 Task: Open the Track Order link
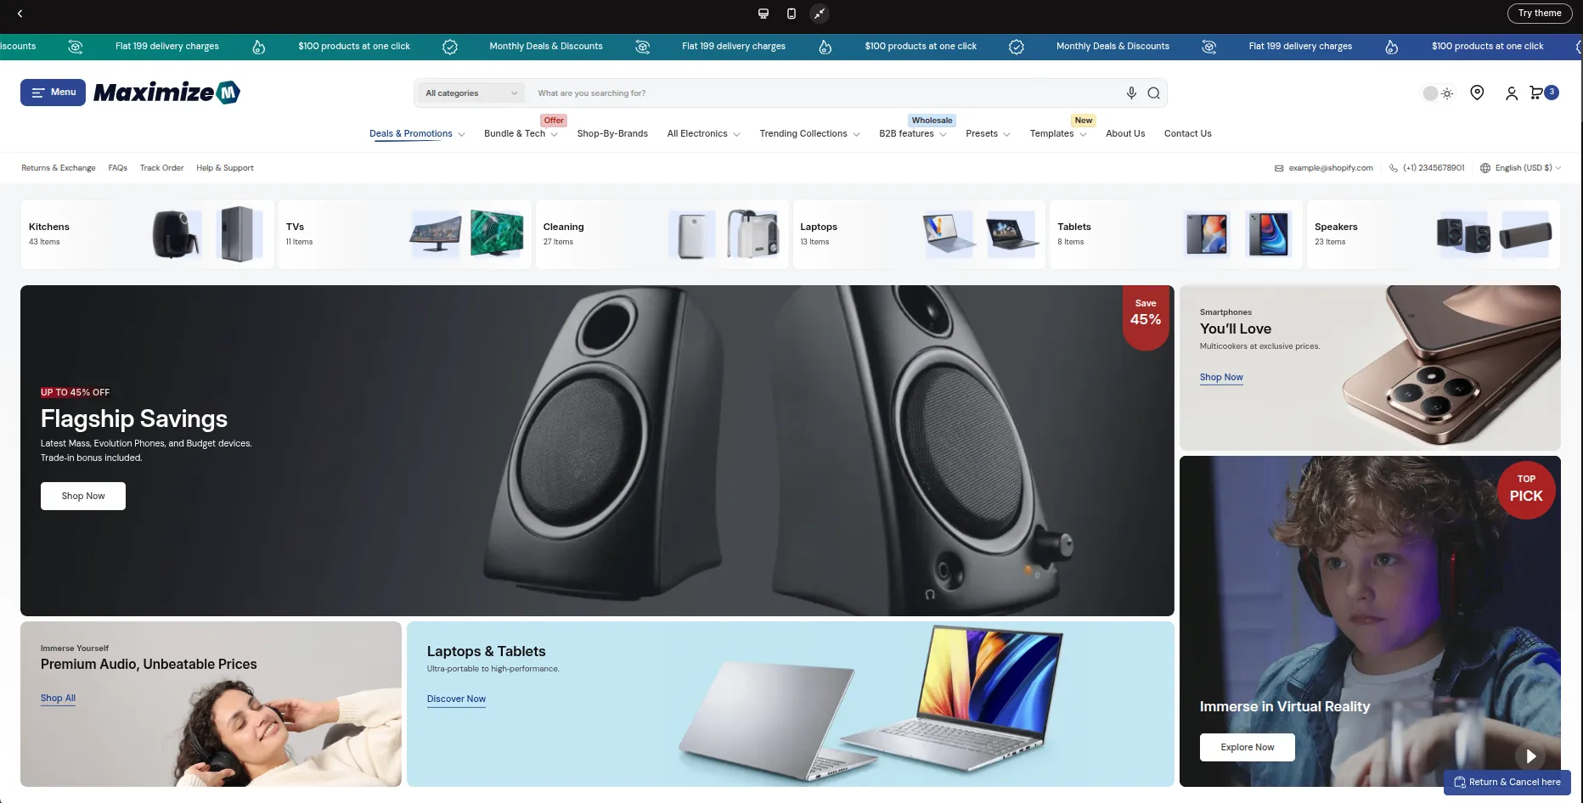(161, 168)
